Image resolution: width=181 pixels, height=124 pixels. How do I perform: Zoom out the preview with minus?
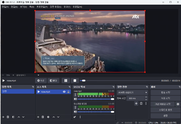point(3,75)
